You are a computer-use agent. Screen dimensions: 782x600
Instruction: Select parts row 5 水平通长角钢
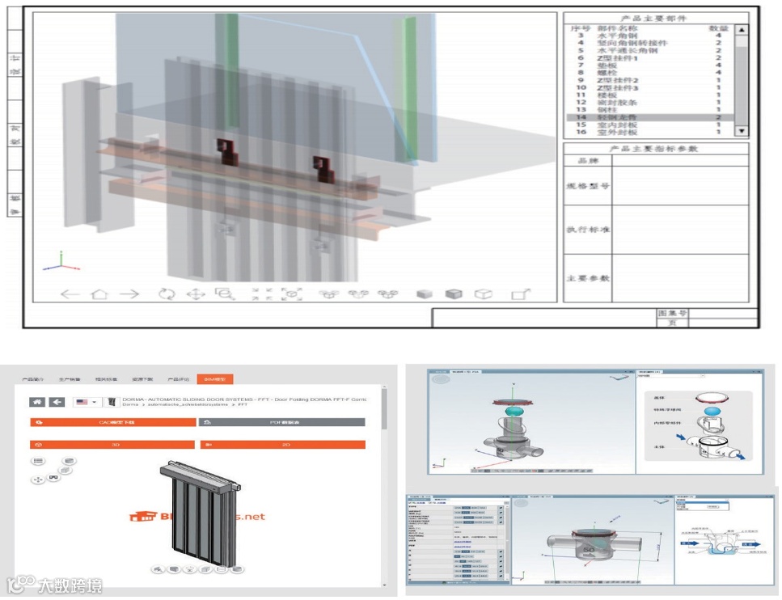650,50
